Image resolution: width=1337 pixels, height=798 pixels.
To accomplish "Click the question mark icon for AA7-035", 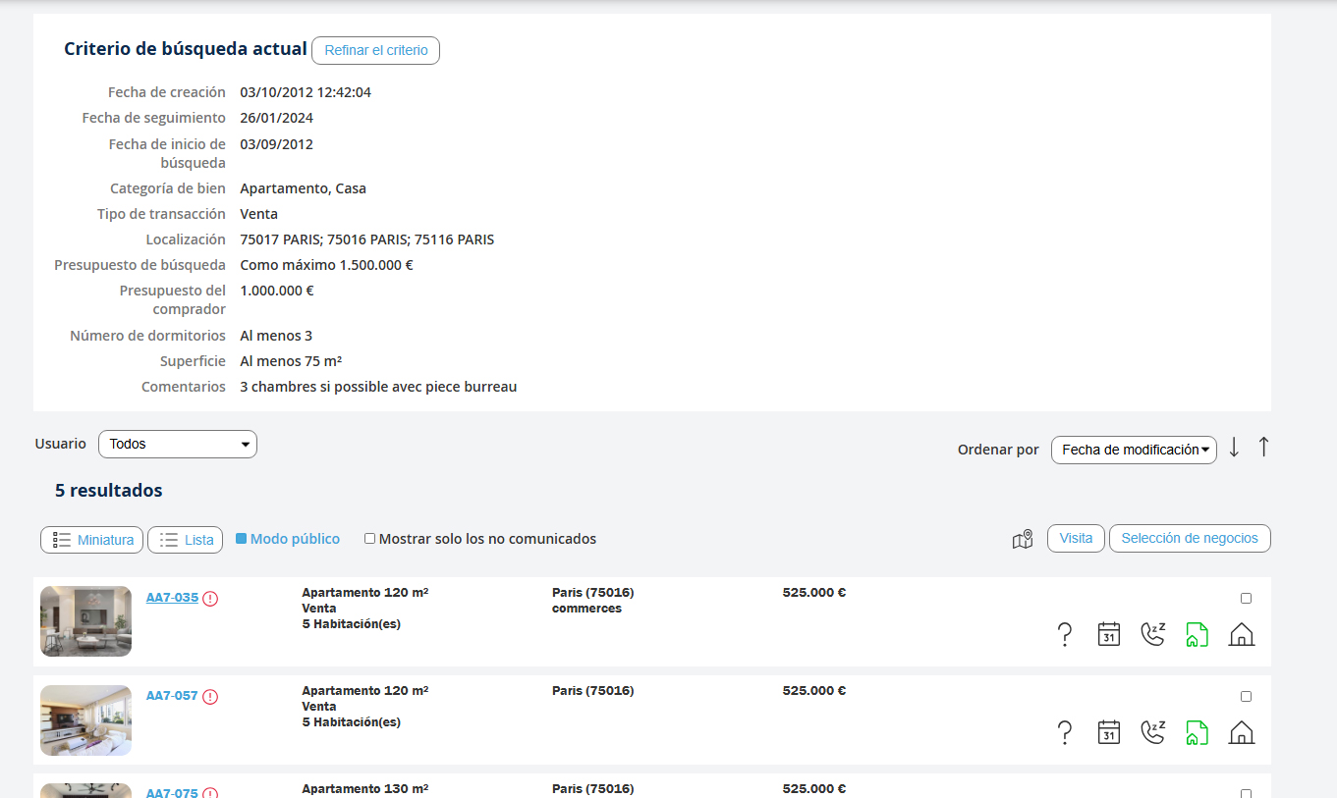I will pos(1064,635).
